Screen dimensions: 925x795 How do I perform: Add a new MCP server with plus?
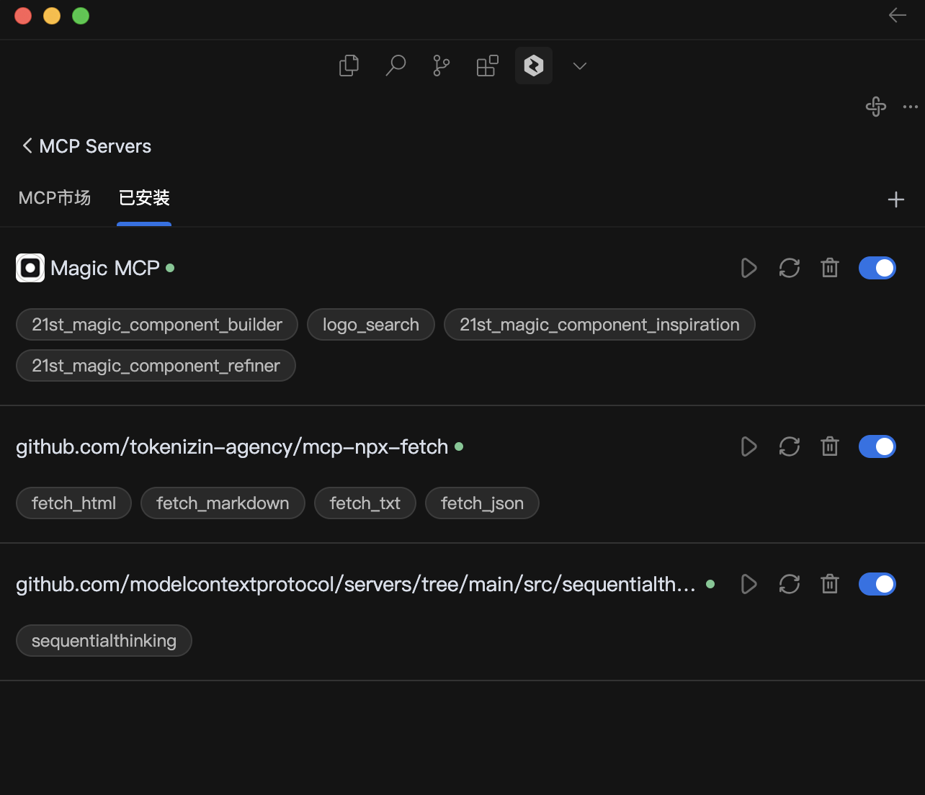coord(896,199)
